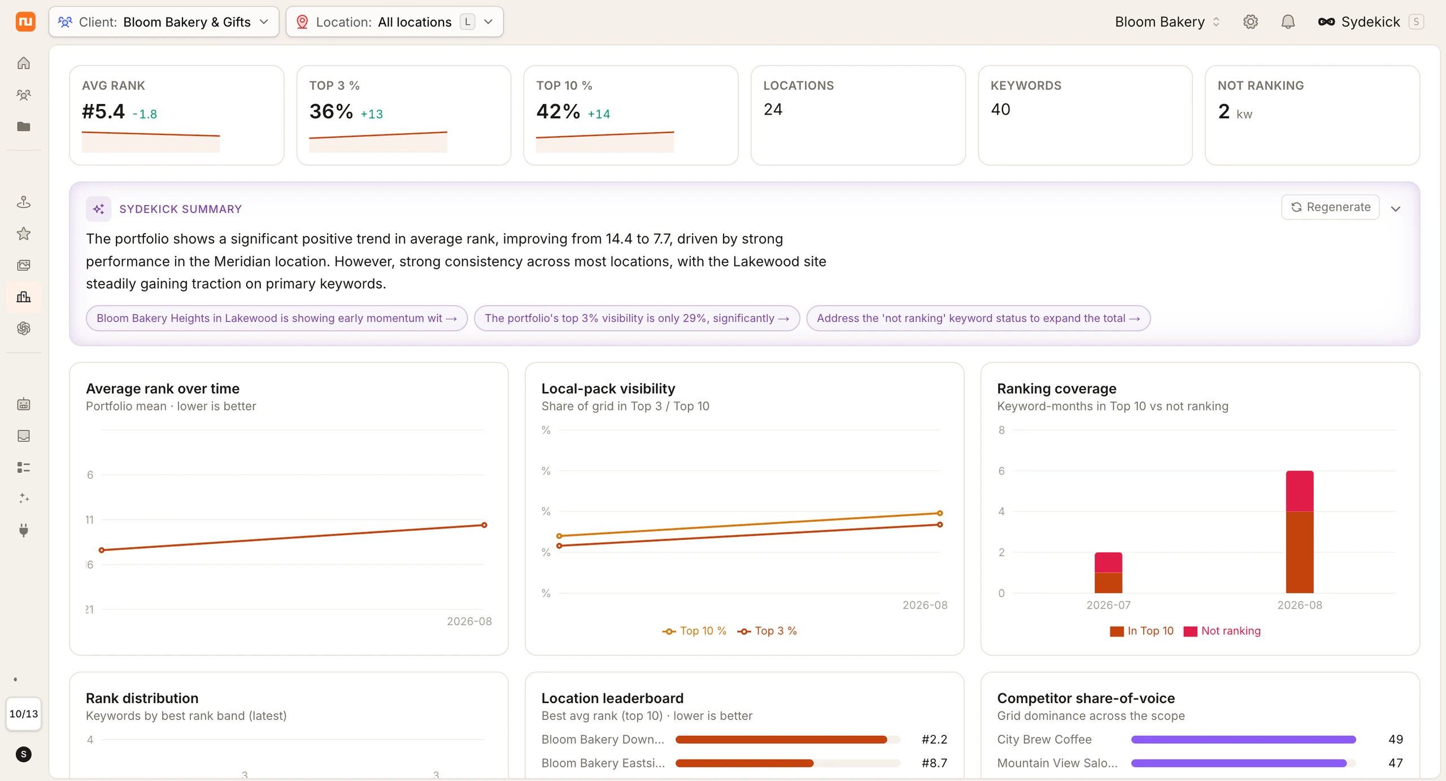Click the Local-pack visibility title
The image size is (1446, 781).
tap(608, 389)
